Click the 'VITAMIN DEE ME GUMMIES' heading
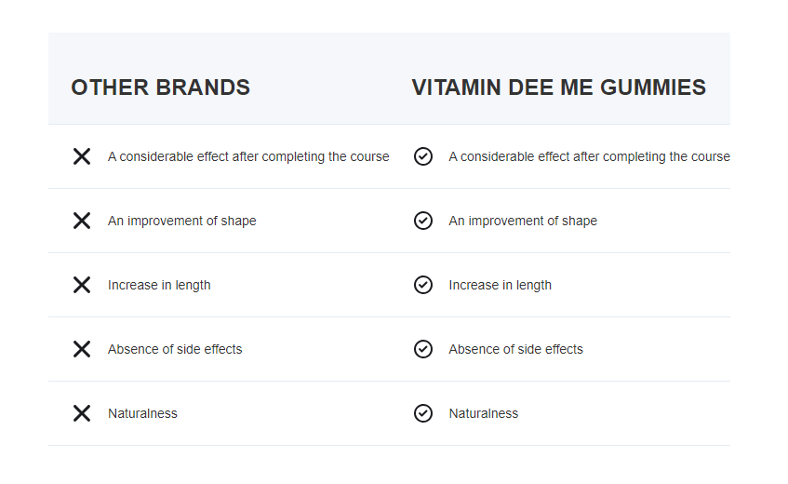The width and height of the screenshot is (788, 484). 558,87
